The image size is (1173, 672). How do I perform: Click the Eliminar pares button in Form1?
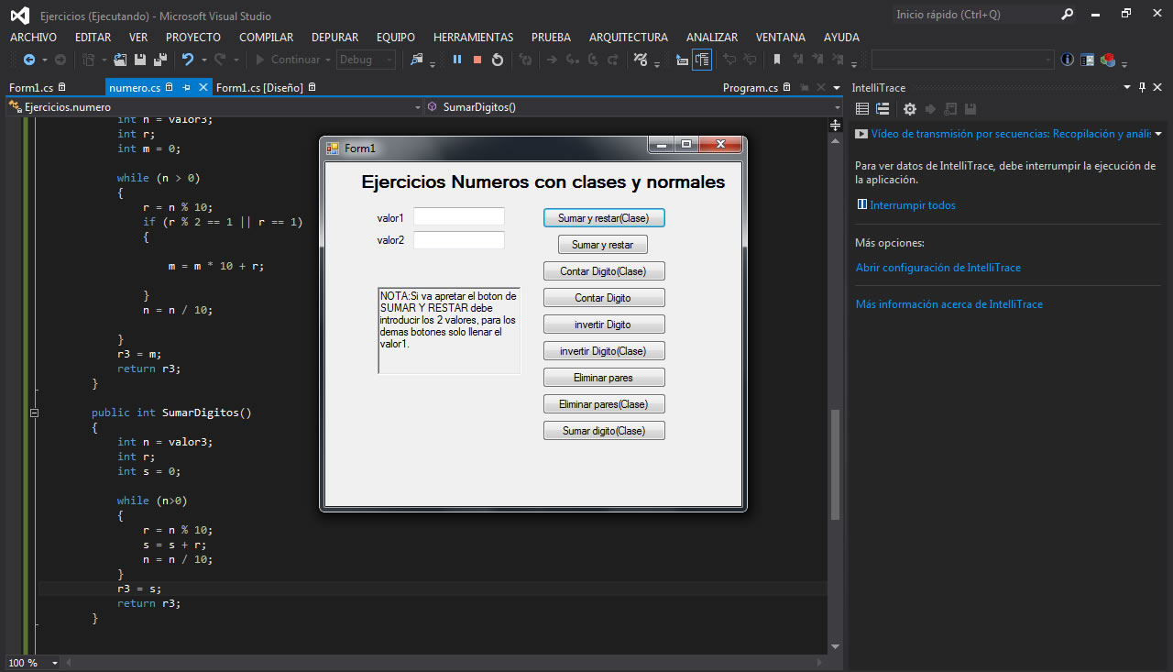(x=603, y=378)
